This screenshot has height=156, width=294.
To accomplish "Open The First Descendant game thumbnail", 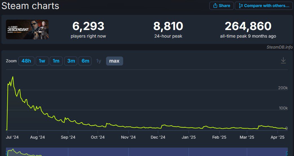I will [x=27, y=29].
